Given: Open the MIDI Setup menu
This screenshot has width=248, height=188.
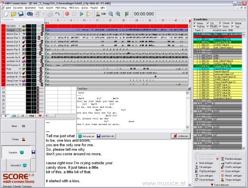Looking at the screenshot, I should (61, 8).
